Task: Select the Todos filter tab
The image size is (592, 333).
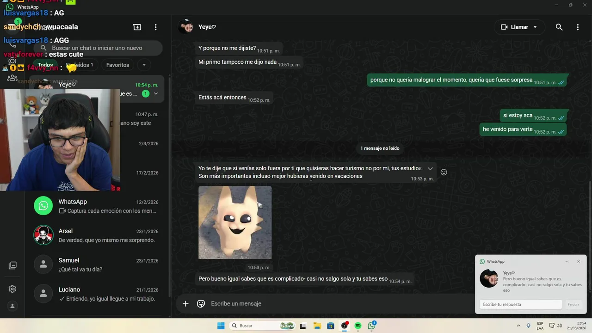Action: coord(45,65)
